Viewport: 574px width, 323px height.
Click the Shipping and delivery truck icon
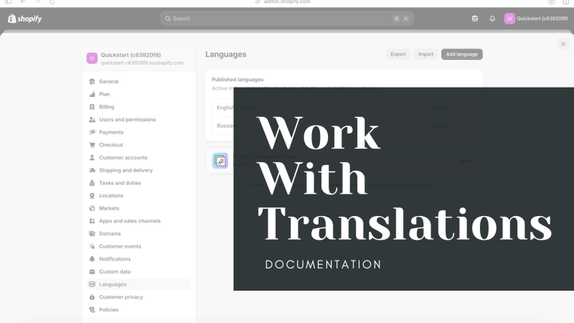tap(92, 170)
